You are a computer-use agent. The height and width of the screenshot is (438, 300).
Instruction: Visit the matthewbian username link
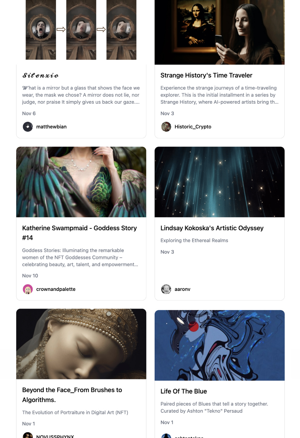click(x=51, y=127)
